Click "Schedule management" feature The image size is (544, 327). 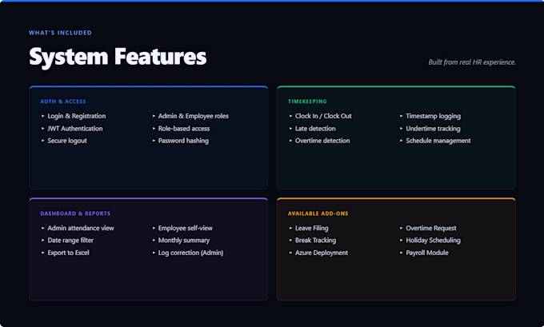click(x=438, y=141)
